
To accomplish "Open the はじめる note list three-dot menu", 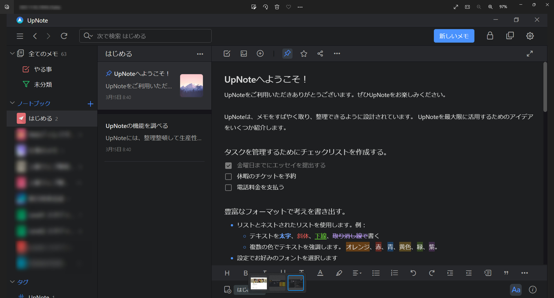I will 200,54.
